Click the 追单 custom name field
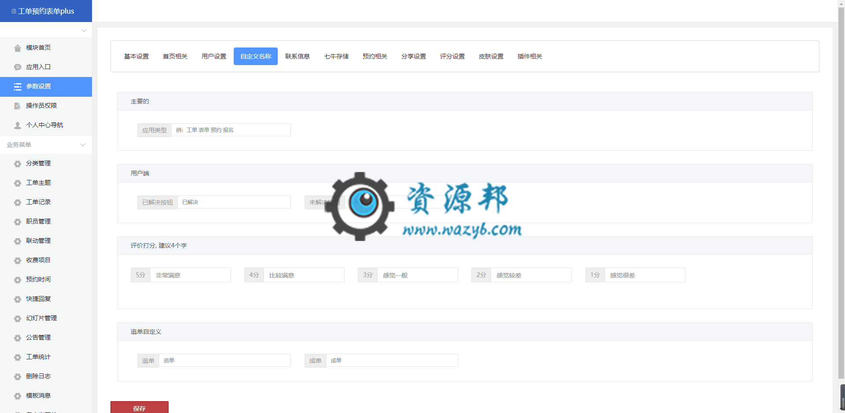The width and height of the screenshot is (845, 413). [225, 360]
